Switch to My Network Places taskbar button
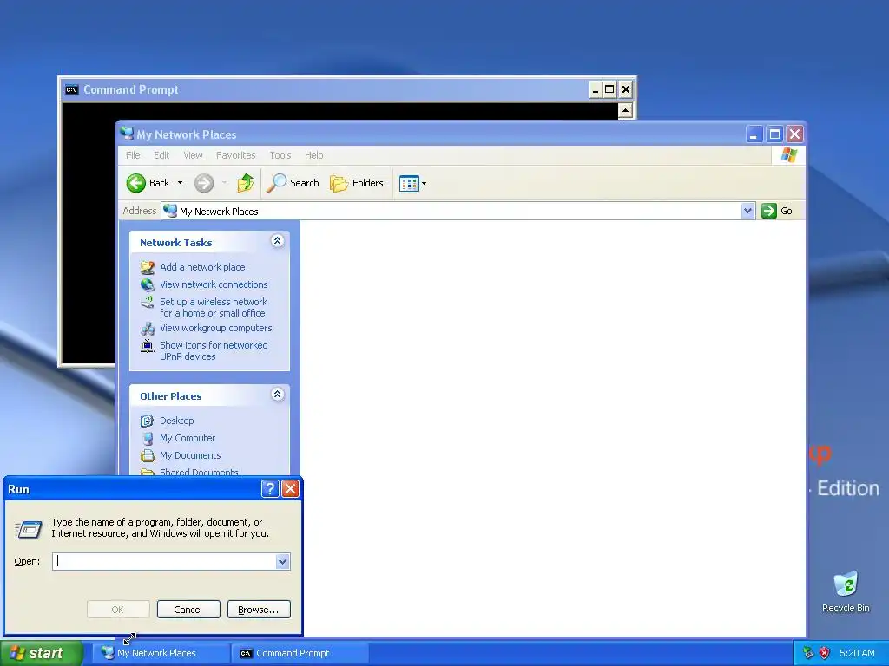 click(x=161, y=653)
